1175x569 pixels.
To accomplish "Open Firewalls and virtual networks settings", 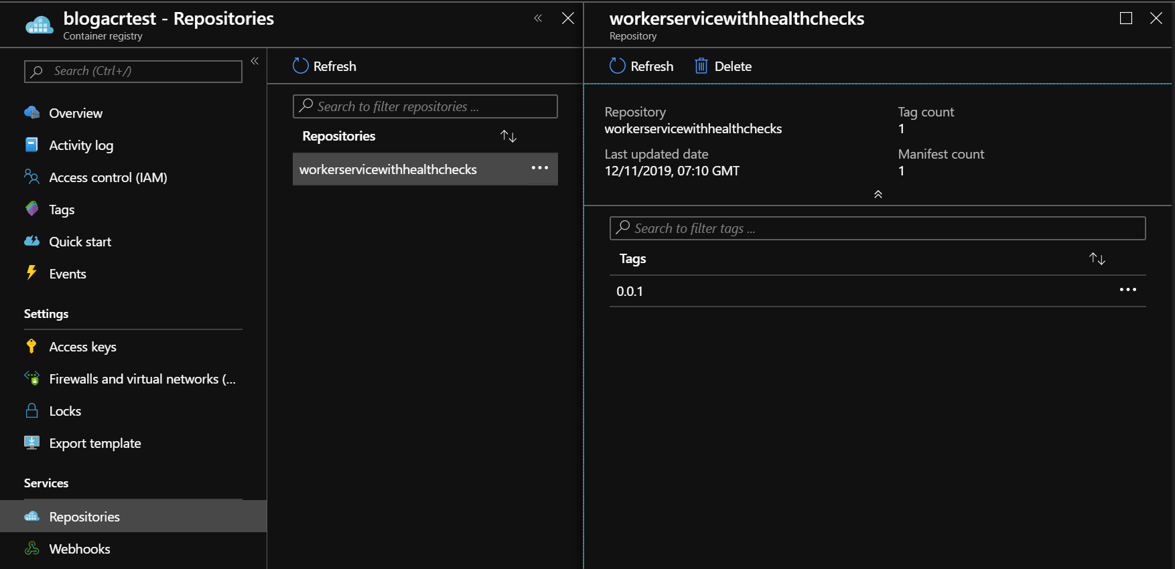I will coord(143,379).
